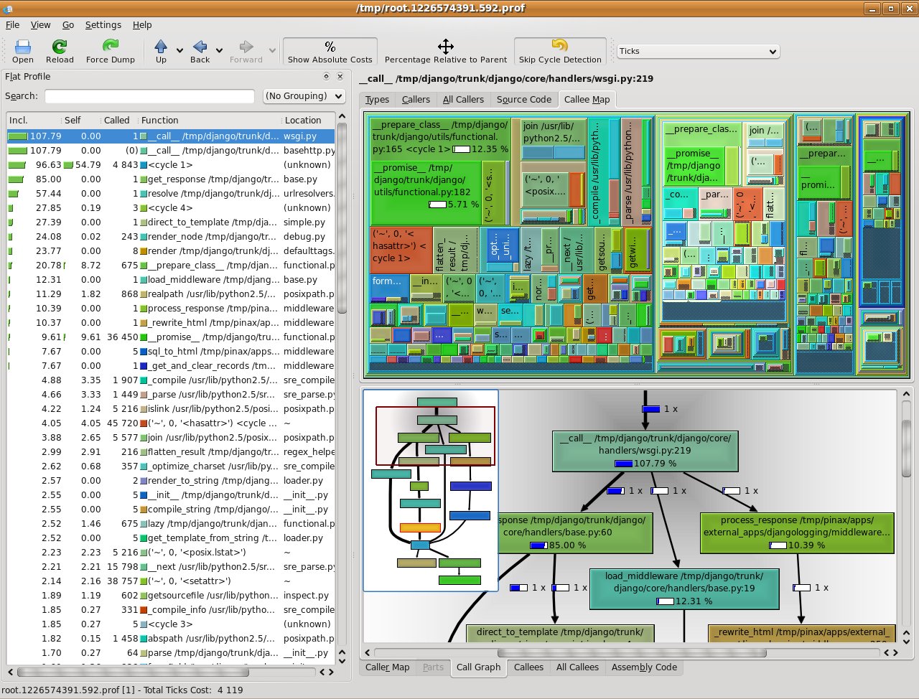Toggle Show Absolute Costs
919x699 pixels.
click(330, 51)
